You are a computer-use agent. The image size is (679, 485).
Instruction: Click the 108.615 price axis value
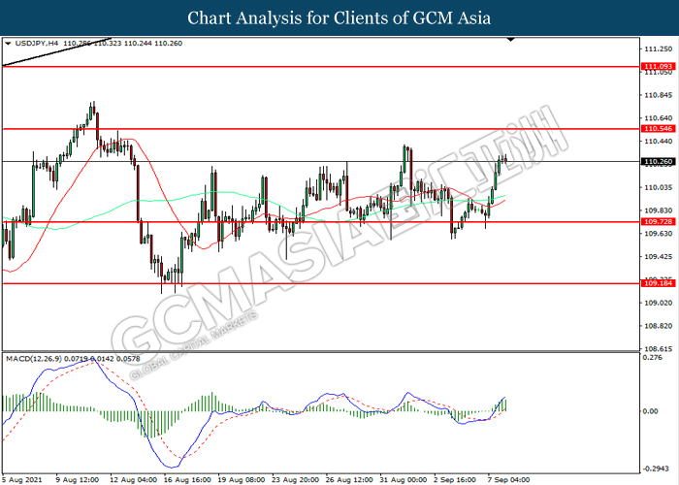(659, 348)
